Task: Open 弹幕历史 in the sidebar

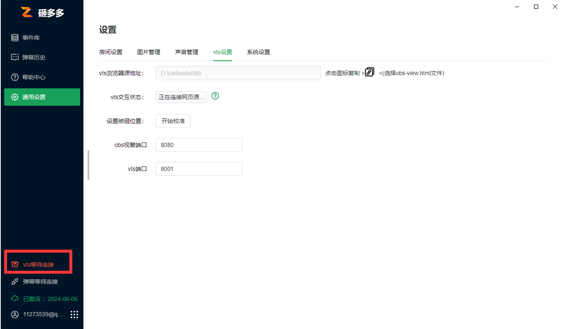Action: [x=42, y=57]
